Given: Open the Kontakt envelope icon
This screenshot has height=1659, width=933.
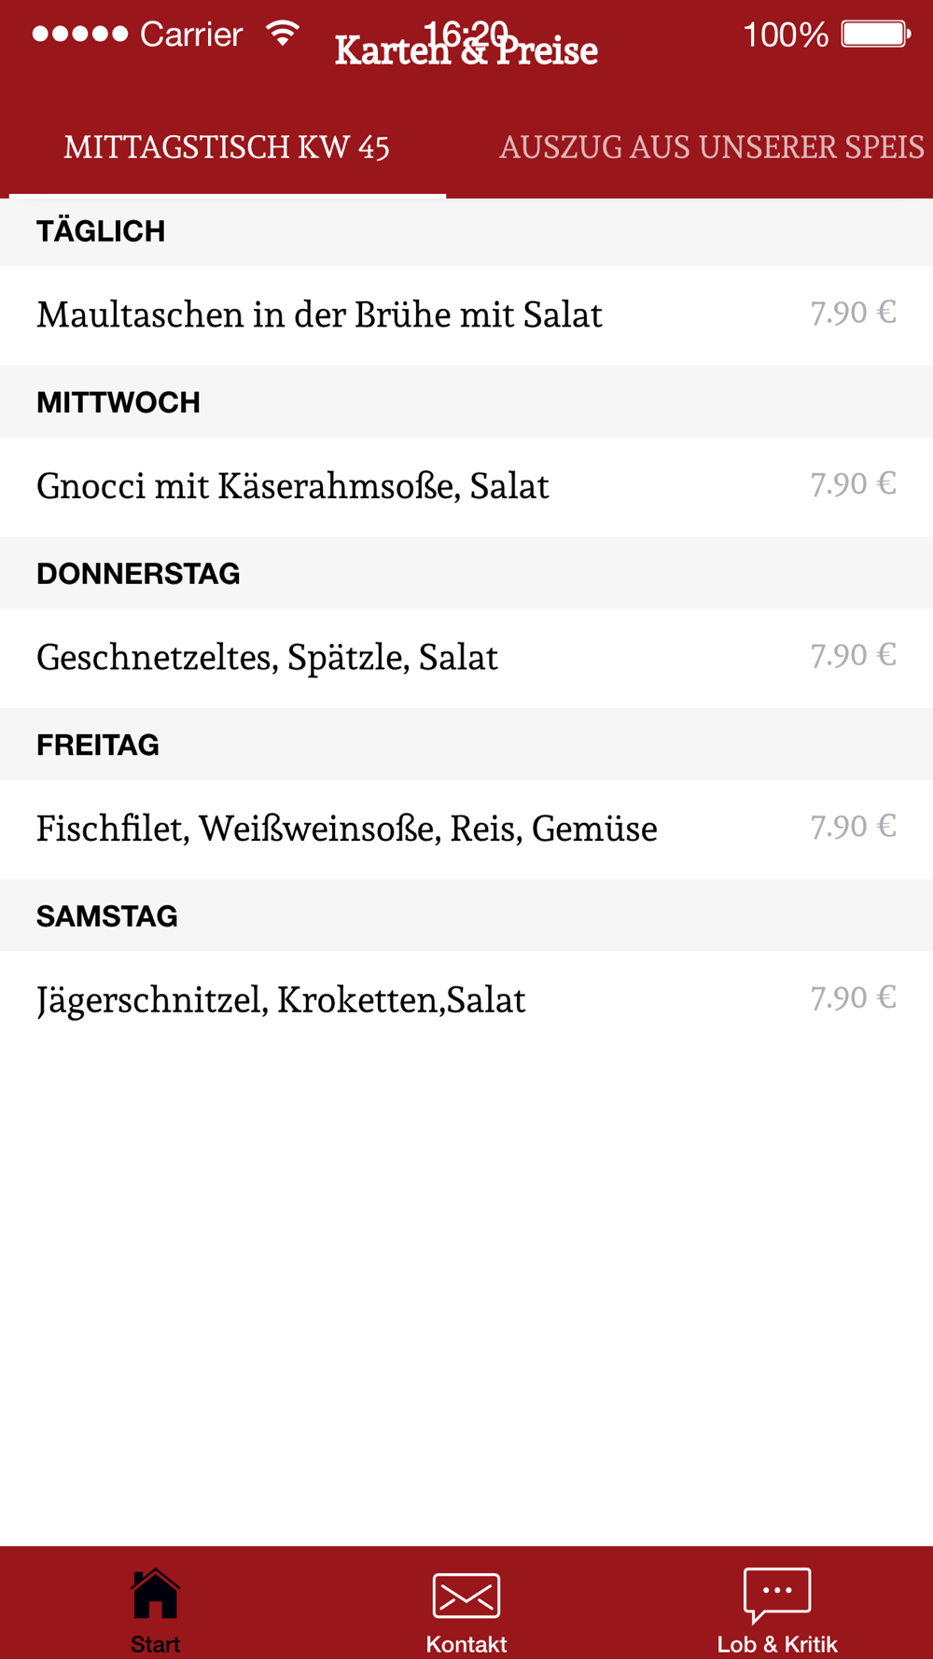Looking at the screenshot, I should click(x=466, y=1596).
